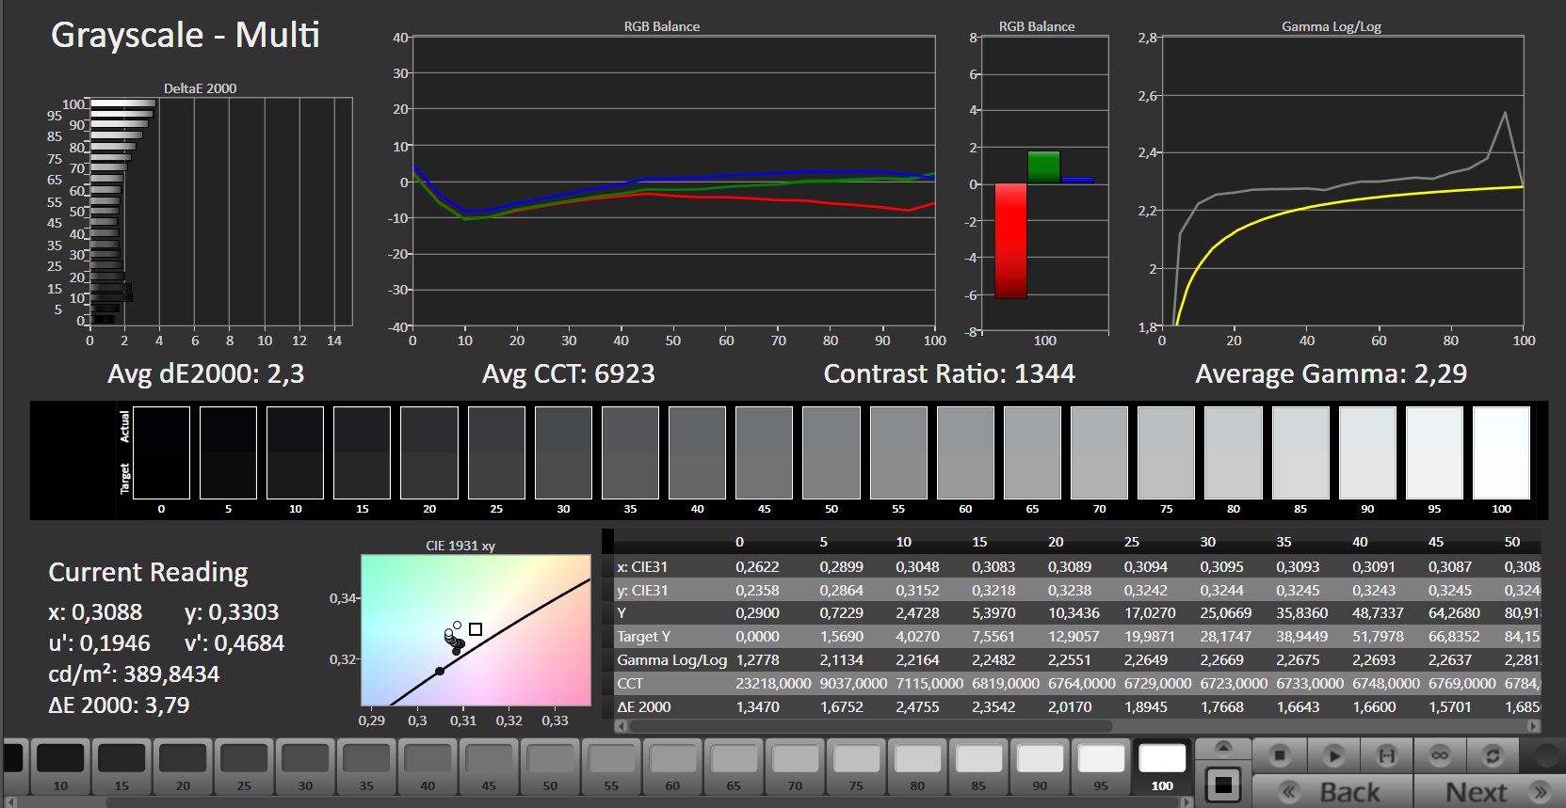Toggle continuous read infinity icon

(1439, 755)
